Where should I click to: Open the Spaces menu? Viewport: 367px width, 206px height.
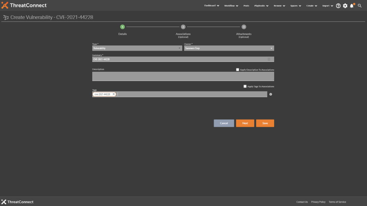click(x=296, y=6)
